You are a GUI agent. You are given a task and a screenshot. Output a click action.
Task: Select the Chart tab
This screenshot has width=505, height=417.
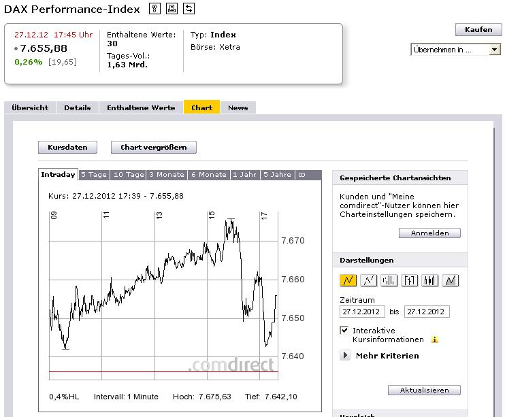tap(202, 107)
